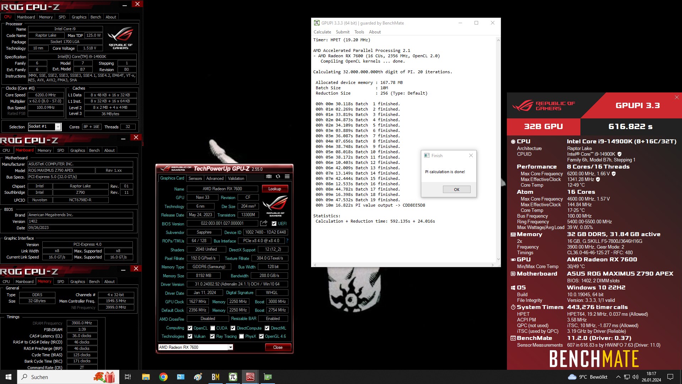
Task: Open Task View on the taskbar
Action: click(128, 377)
